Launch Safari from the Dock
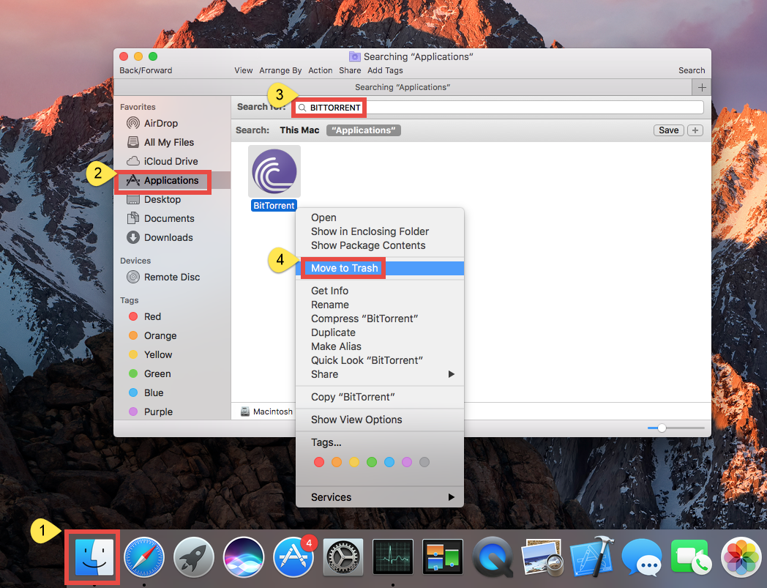 point(144,557)
